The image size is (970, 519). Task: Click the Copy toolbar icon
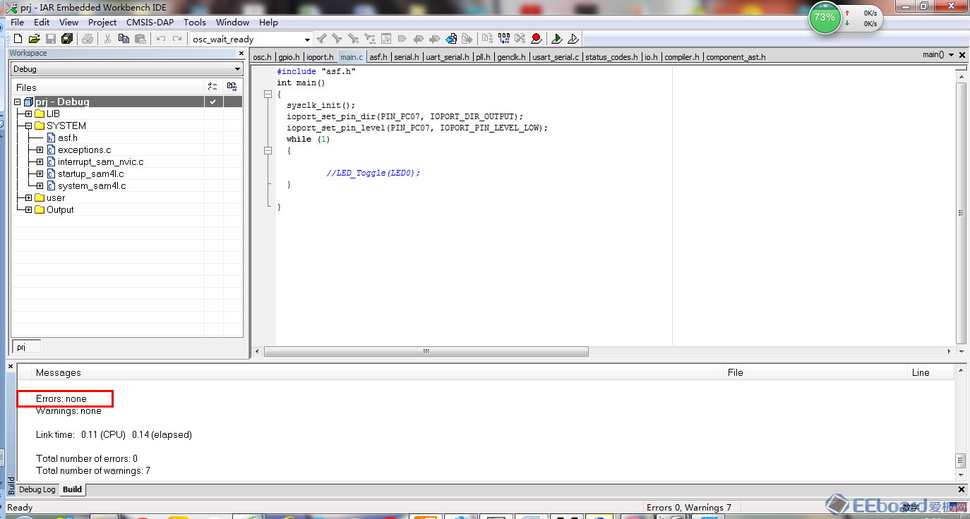pos(124,39)
